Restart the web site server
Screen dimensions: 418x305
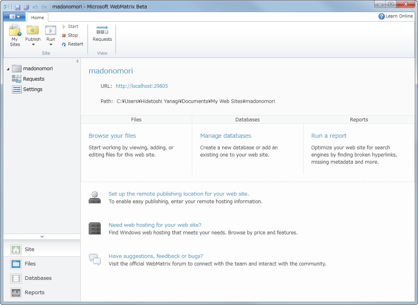click(x=72, y=44)
